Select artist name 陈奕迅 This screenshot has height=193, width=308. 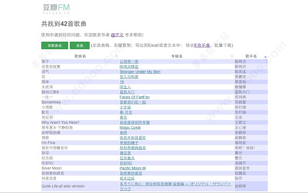[240, 72]
